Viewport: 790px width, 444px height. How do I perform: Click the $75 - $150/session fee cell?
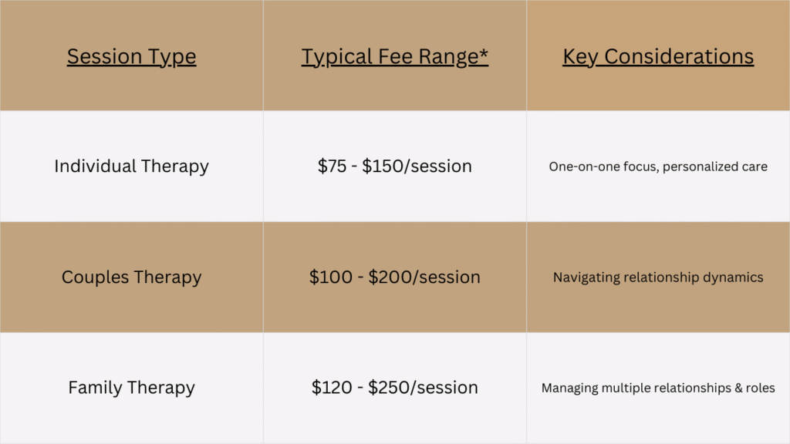point(394,166)
